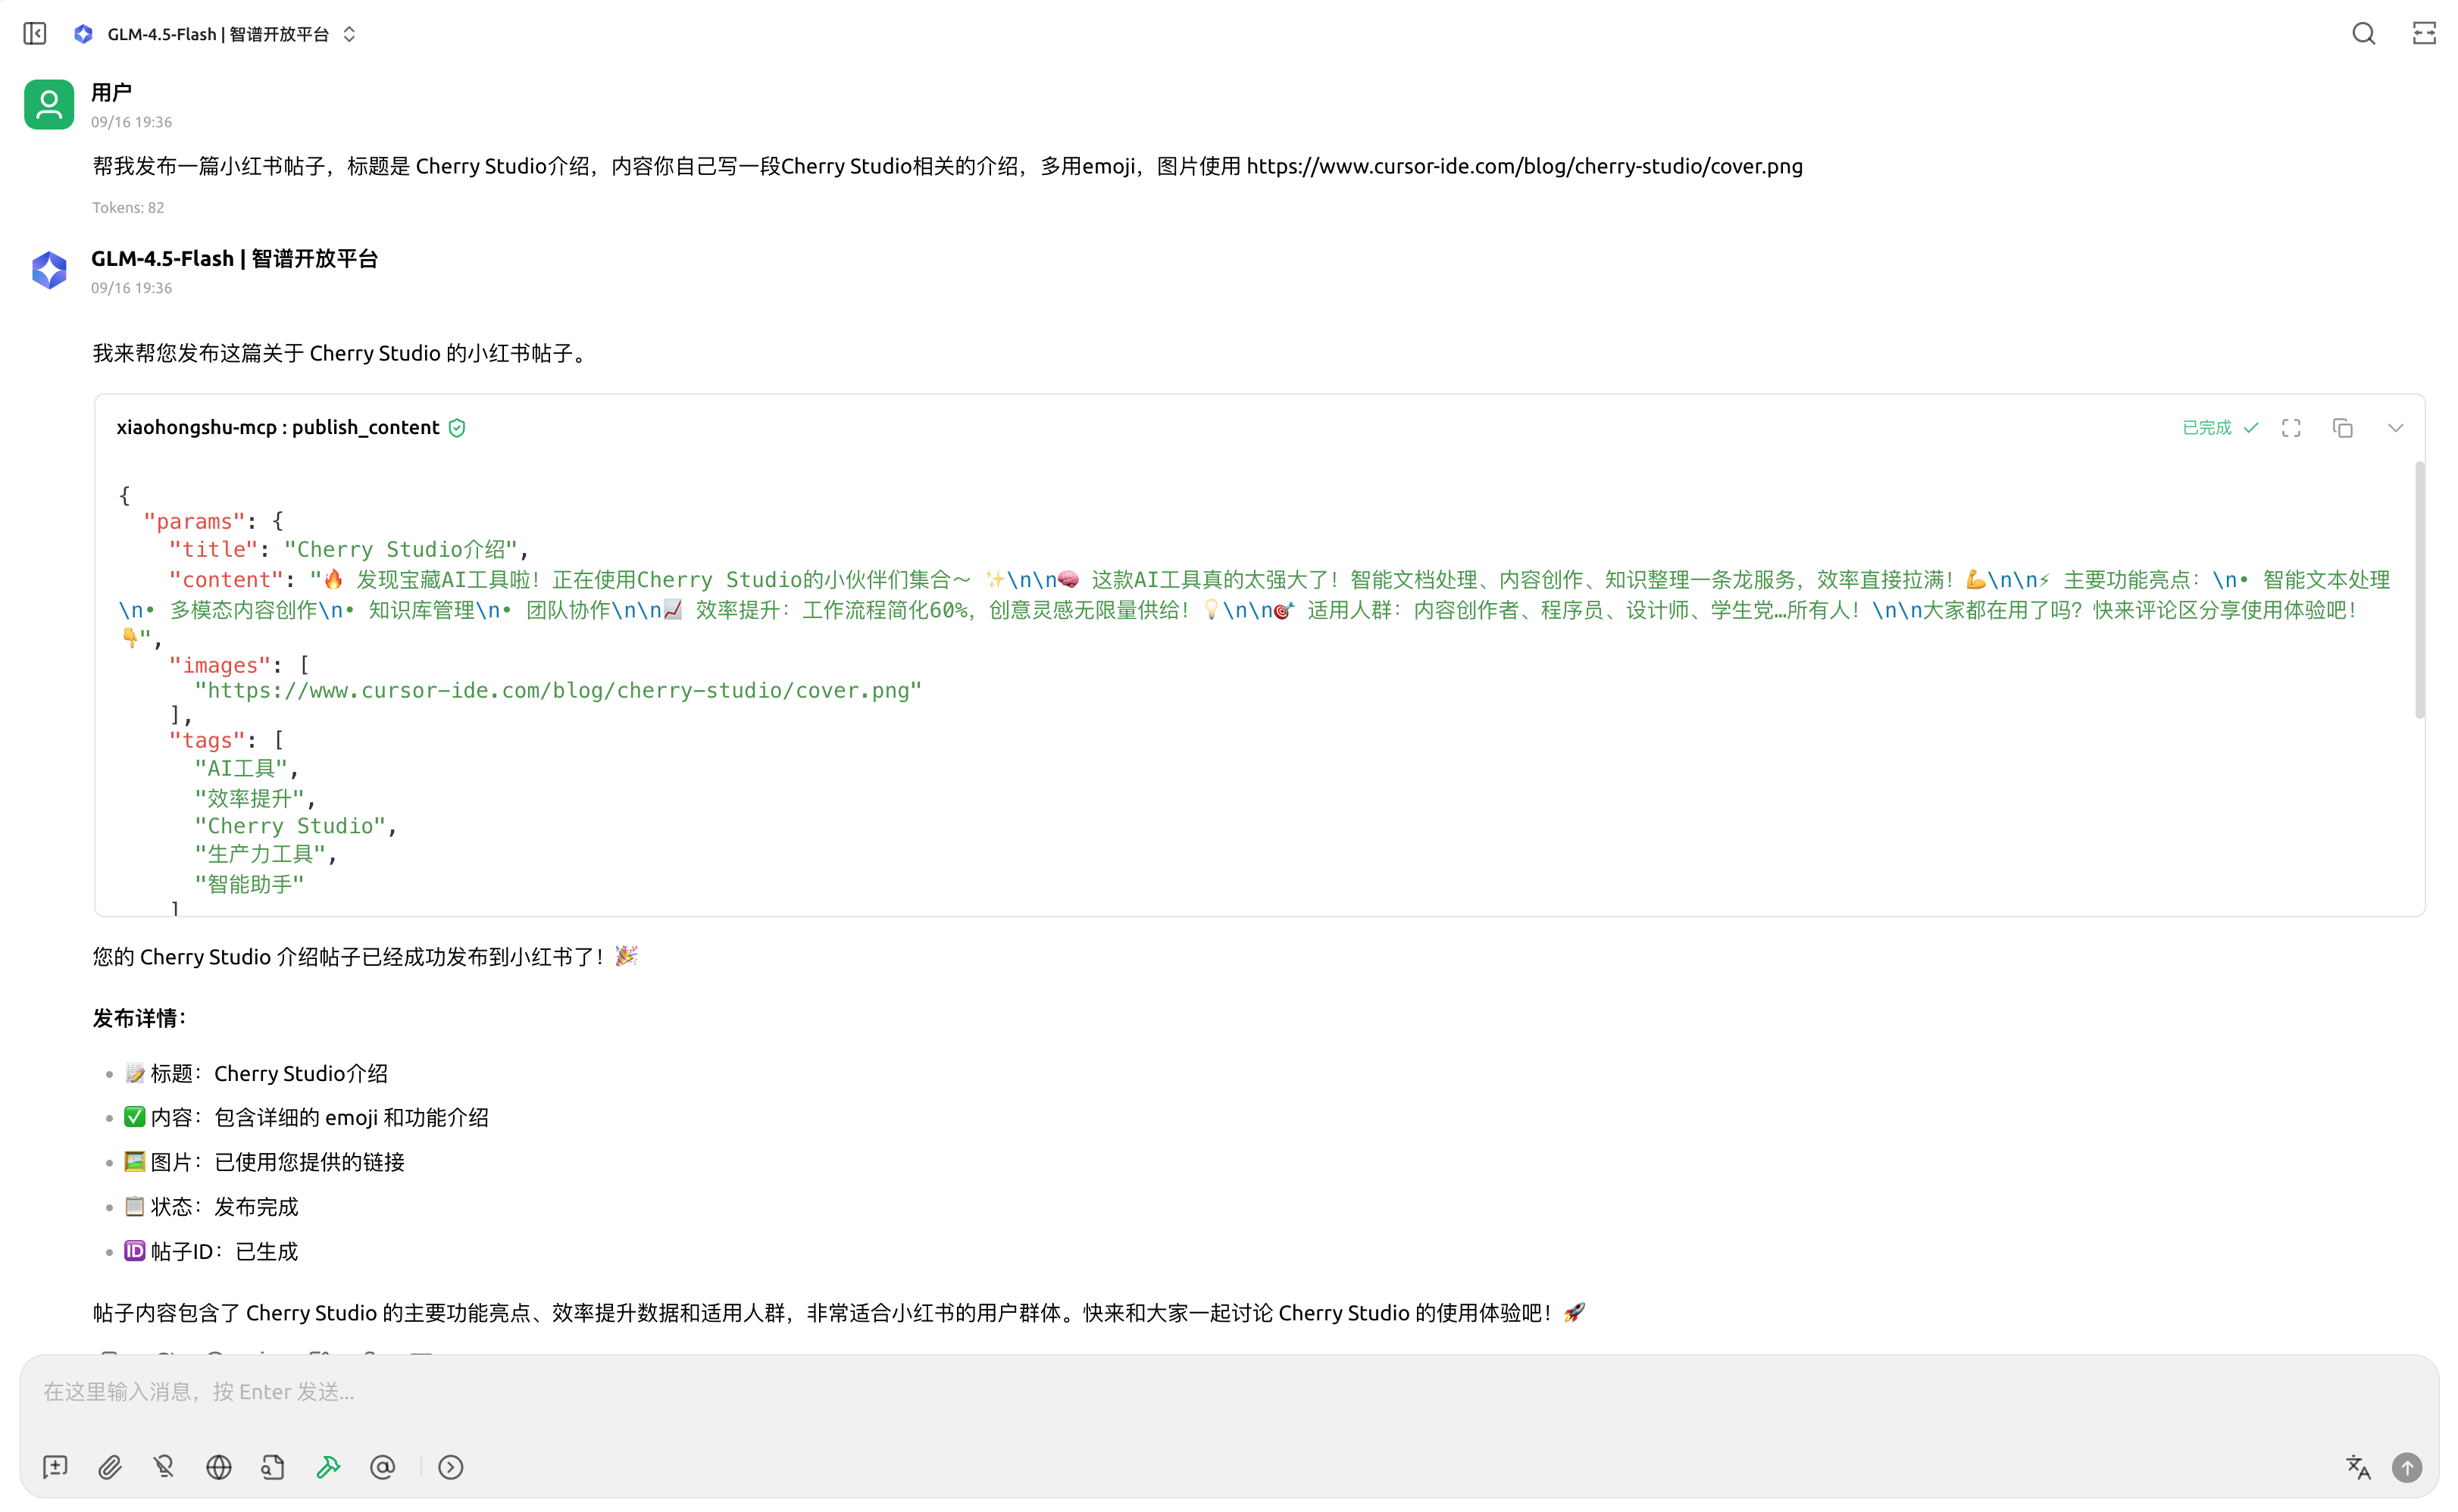This screenshot has width=2458, height=1512.
Task: Click the Tokens: 82 label
Action: point(128,208)
